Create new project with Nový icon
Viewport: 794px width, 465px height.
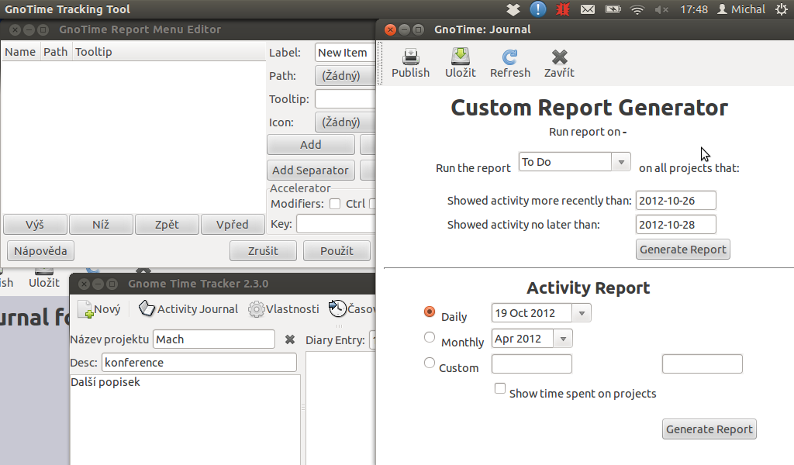pyautogui.click(x=99, y=309)
